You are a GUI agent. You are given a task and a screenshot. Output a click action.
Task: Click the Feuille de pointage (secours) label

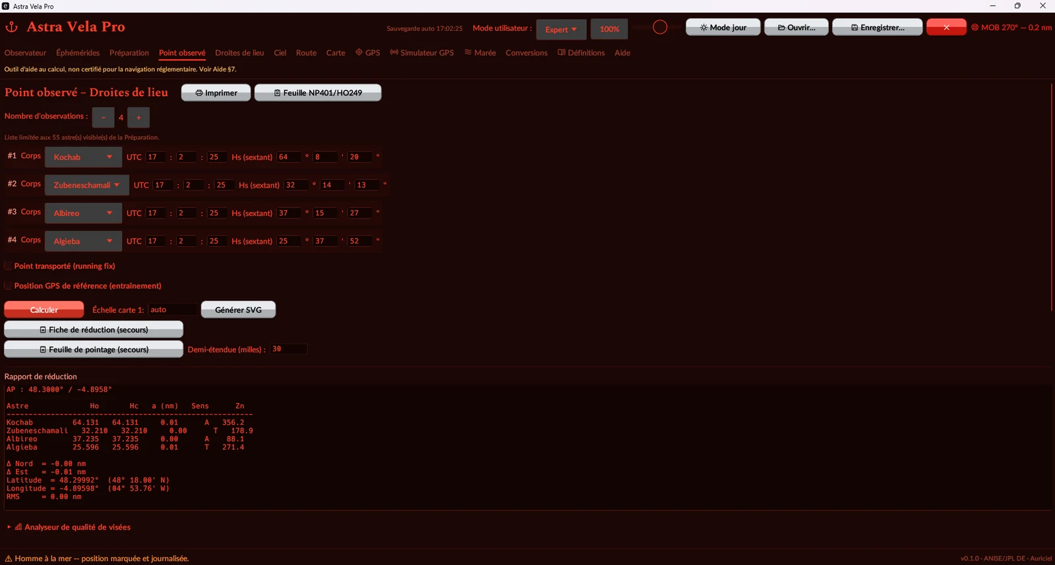(99, 350)
